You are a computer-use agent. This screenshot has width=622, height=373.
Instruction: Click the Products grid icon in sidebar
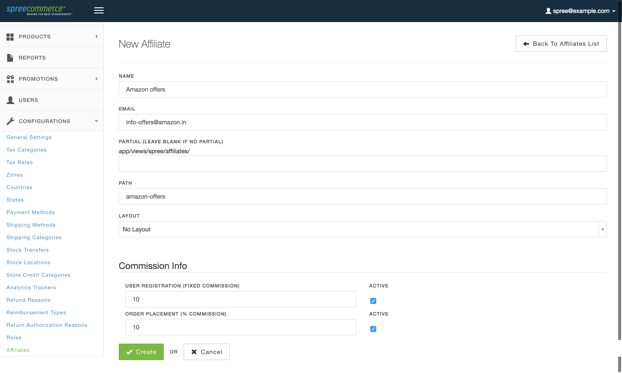[x=10, y=37]
